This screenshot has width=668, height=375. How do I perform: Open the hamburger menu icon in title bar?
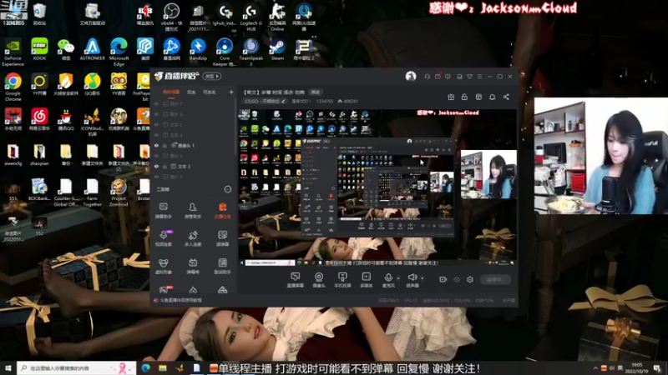[479, 77]
